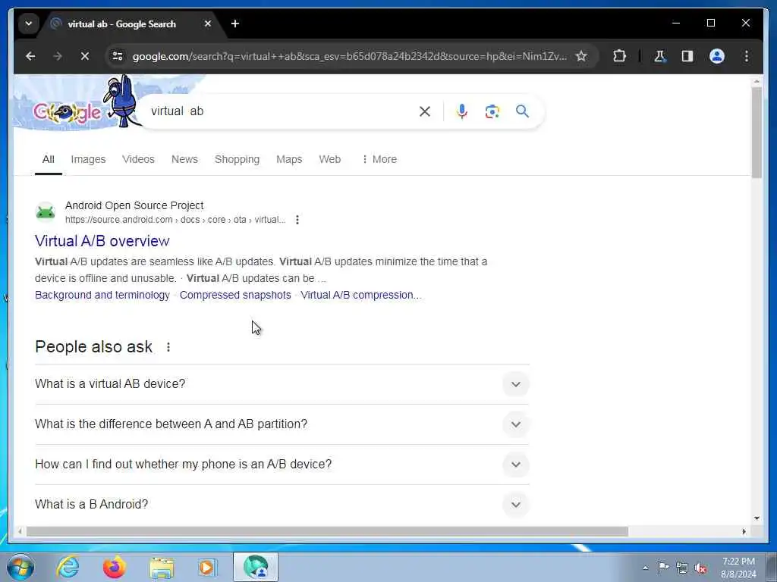
Task: Open a new browser tab
Action: click(x=235, y=23)
